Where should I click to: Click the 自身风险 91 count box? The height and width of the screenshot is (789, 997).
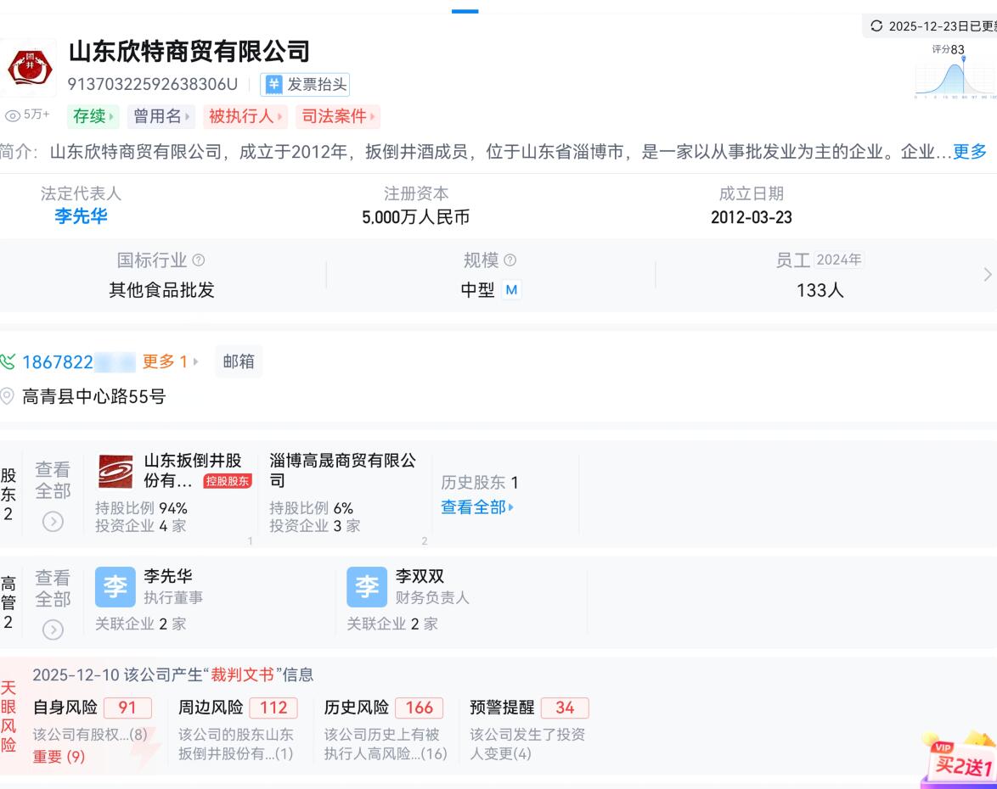click(127, 708)
